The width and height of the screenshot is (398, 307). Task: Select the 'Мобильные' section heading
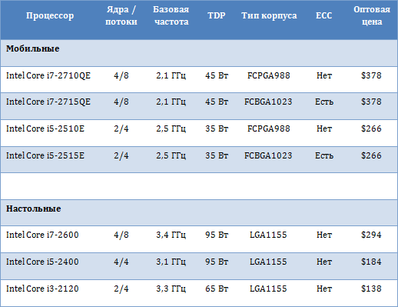(33, 48)
